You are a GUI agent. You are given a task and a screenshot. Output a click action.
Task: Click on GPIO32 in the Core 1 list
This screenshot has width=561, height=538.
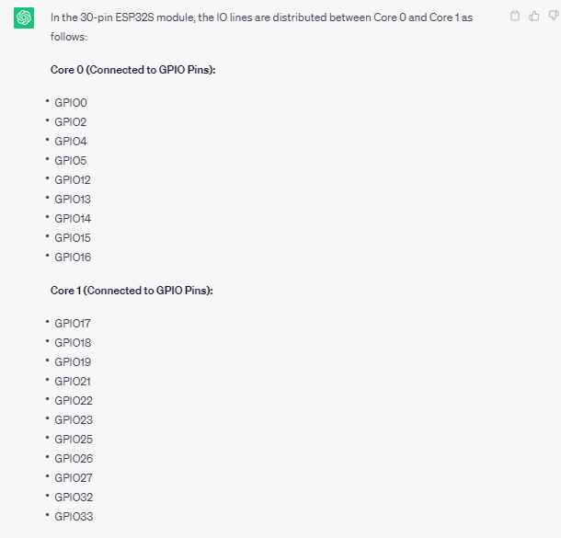point(74,498)
